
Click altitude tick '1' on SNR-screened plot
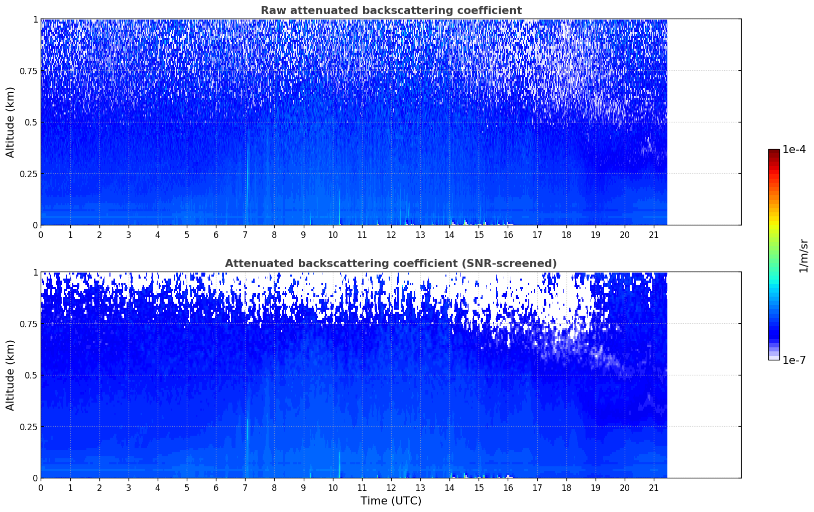(35, 273)
